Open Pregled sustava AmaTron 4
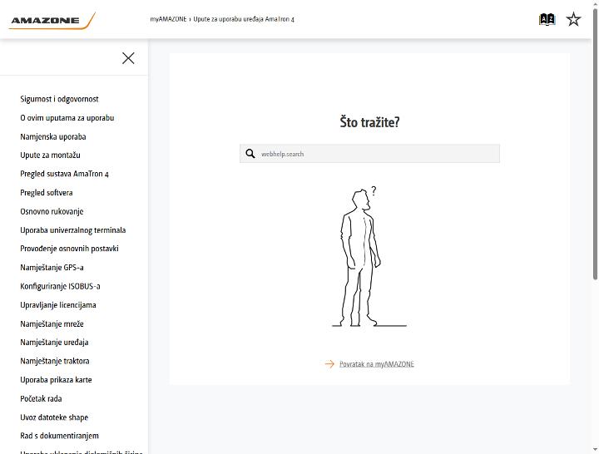Viewport: 599px width, 454px height. [64, 174]
